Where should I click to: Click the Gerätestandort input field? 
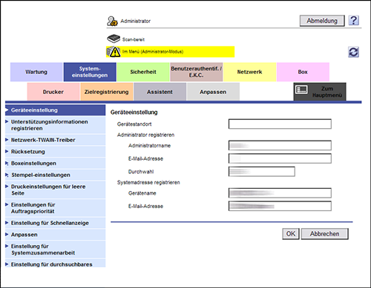280,124
